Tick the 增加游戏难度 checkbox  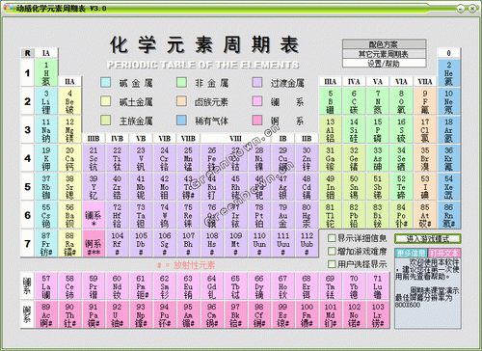point(332,251)
